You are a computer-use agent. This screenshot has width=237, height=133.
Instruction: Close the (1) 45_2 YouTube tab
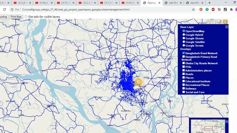point(52,3)
